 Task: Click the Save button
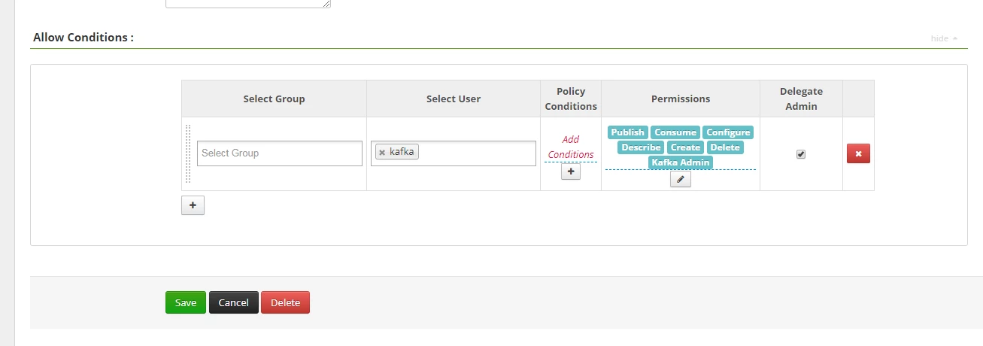coord(186,302)
